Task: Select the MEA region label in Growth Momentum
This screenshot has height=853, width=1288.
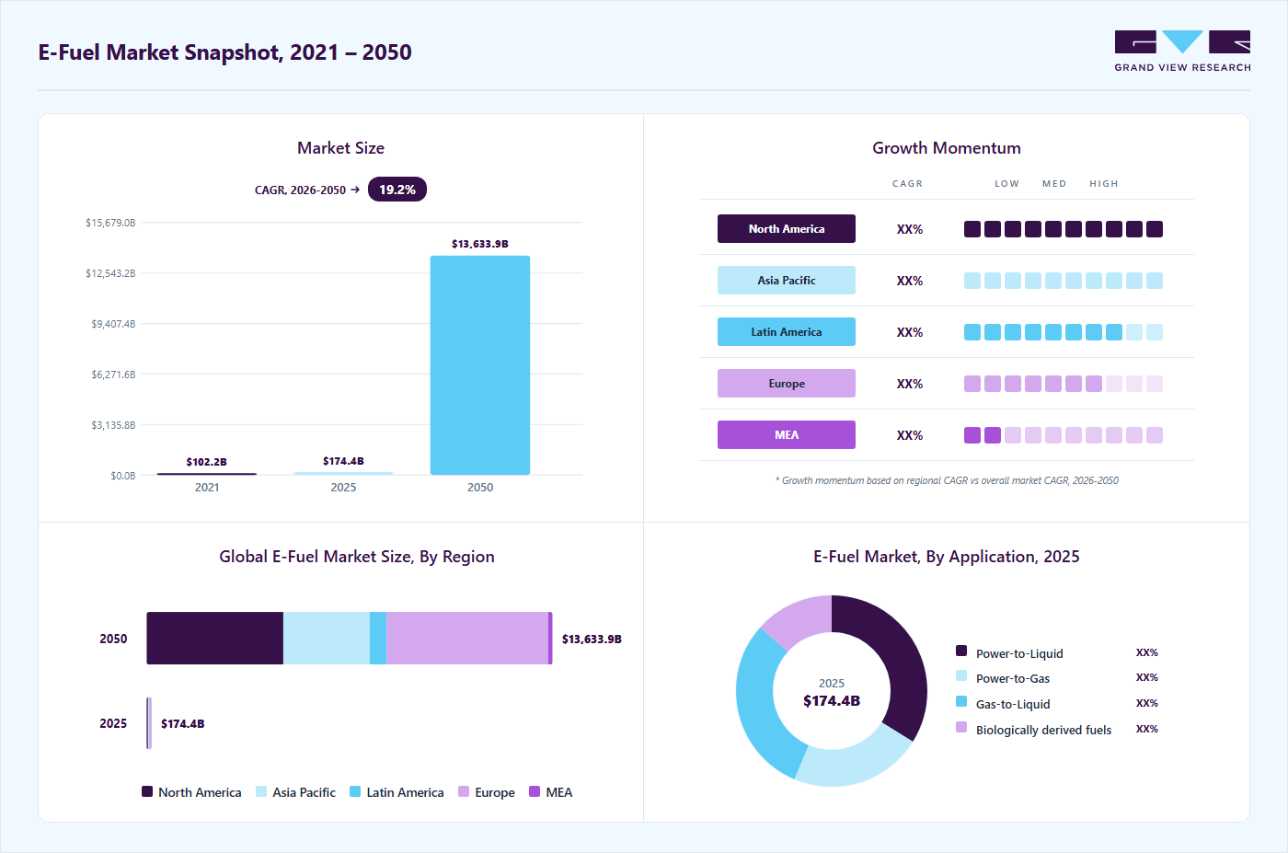Action: [x=787, y=435]
